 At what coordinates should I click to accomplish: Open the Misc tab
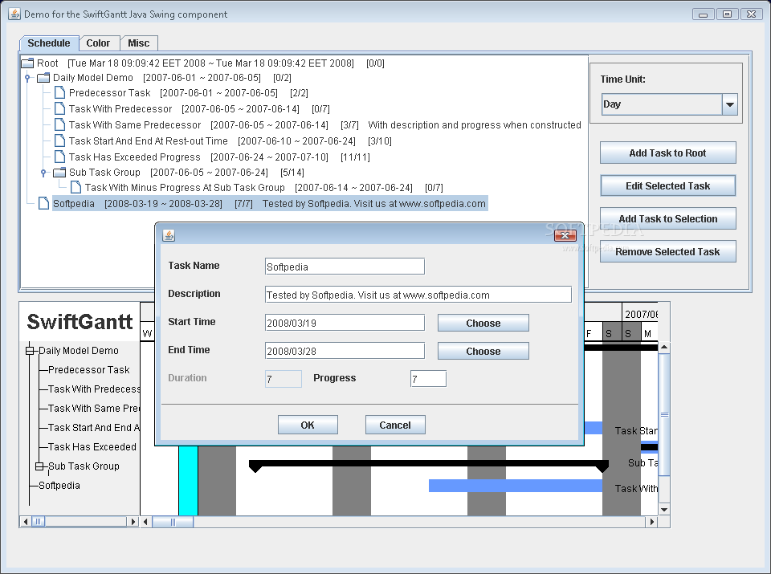tap(139, 43)
